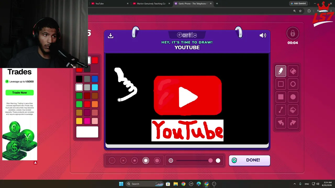Pick the light pink color swatch

pos(95,121)
